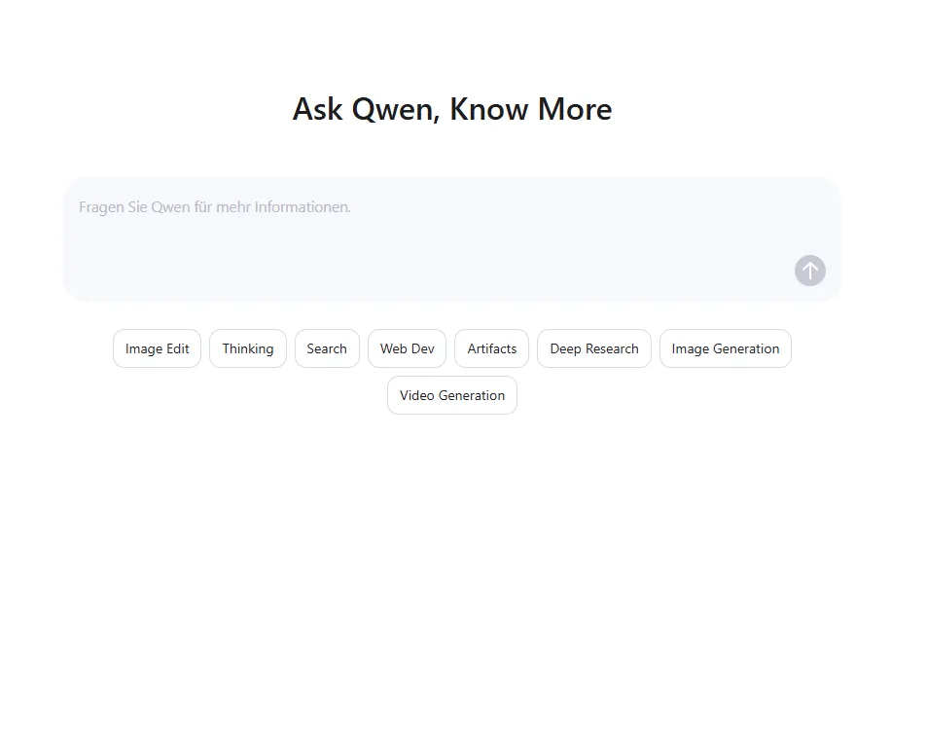Start an Image Edit task
The width and height of the screenshot is (926, 730).
[x=158, y=348]
